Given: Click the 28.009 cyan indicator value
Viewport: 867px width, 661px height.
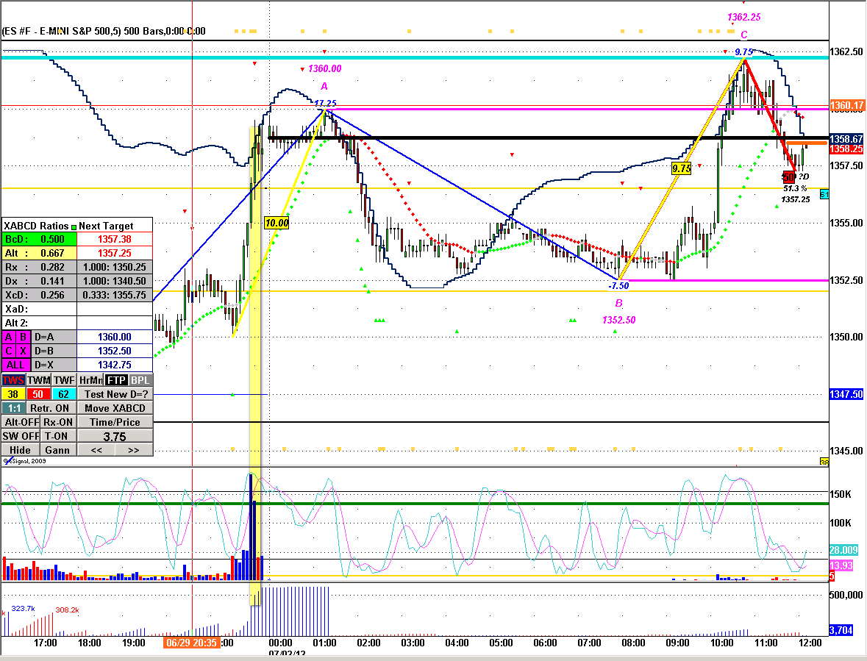Looking at the screenshot, I should [843, 550].
